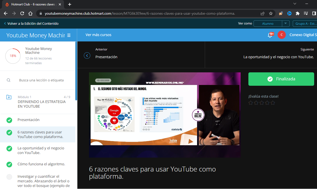Open the translate extension icon
The height and width of the screenshot is (189, 317).
pyautogui.click(x=281, y=13)
